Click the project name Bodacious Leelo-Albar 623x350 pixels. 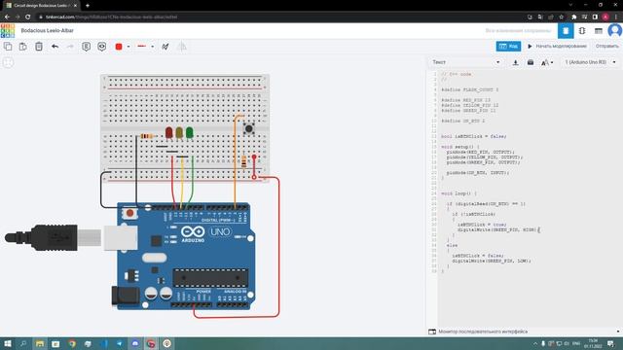pos(48,30)
